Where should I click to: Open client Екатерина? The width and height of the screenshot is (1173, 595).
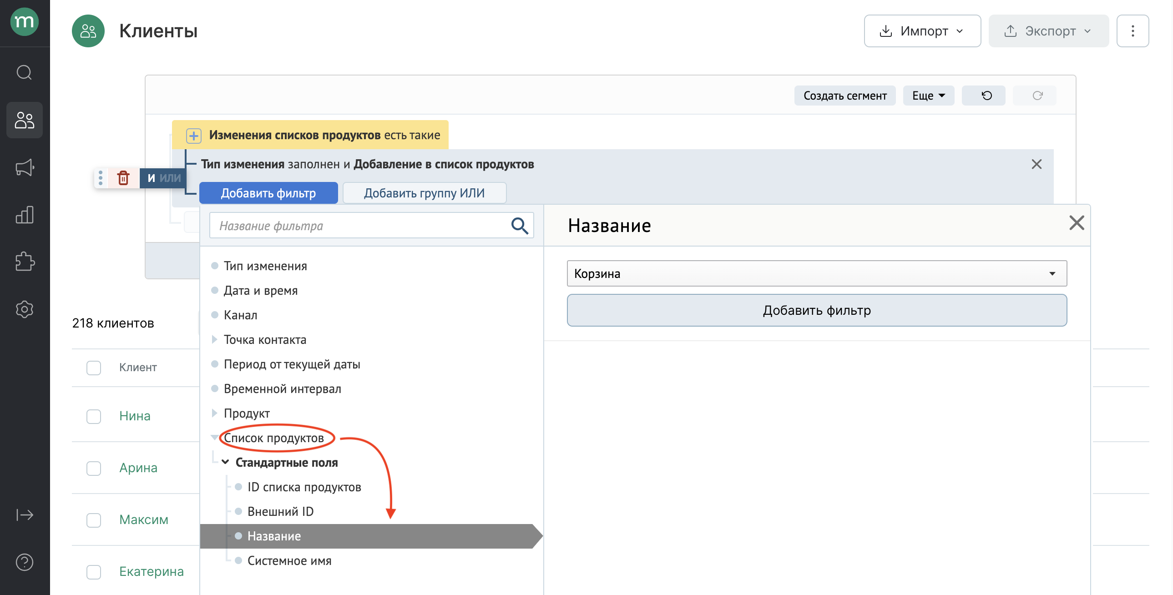[151, 572]
